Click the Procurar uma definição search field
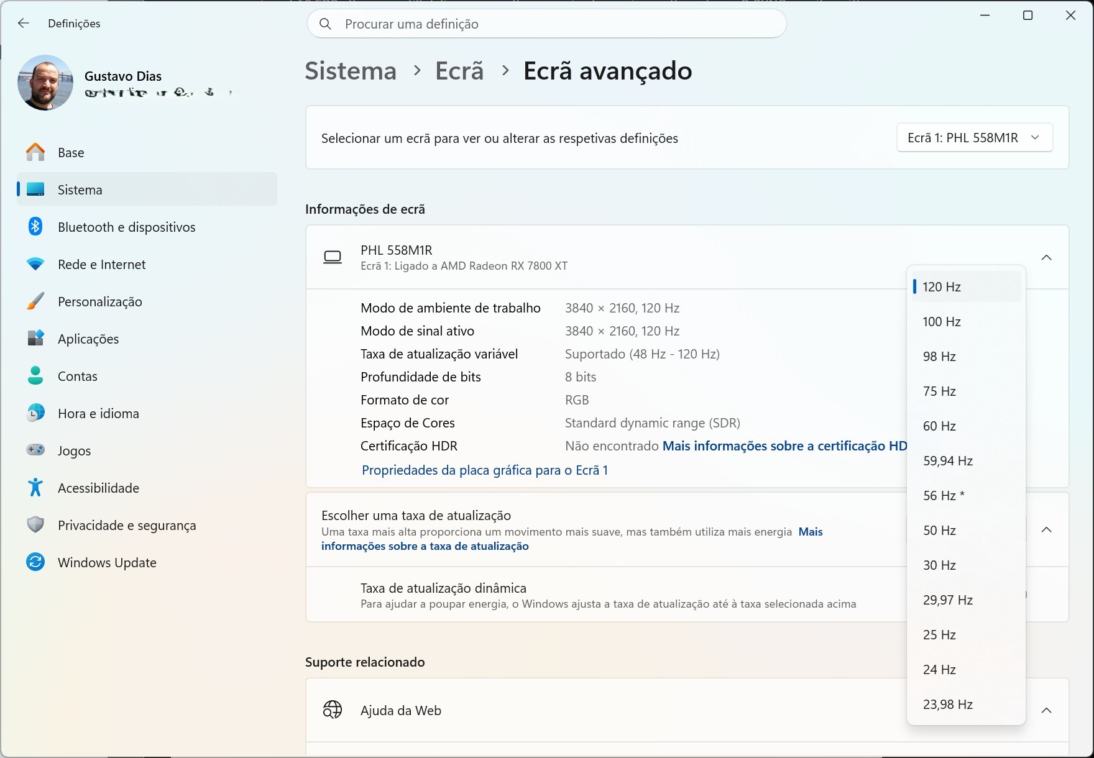The height and width of the screenshot is (758, 1094). click(547, 24)
